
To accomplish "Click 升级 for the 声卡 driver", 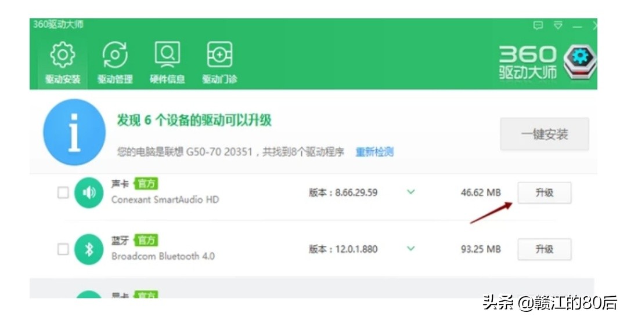I will click(x=545, y=192).
